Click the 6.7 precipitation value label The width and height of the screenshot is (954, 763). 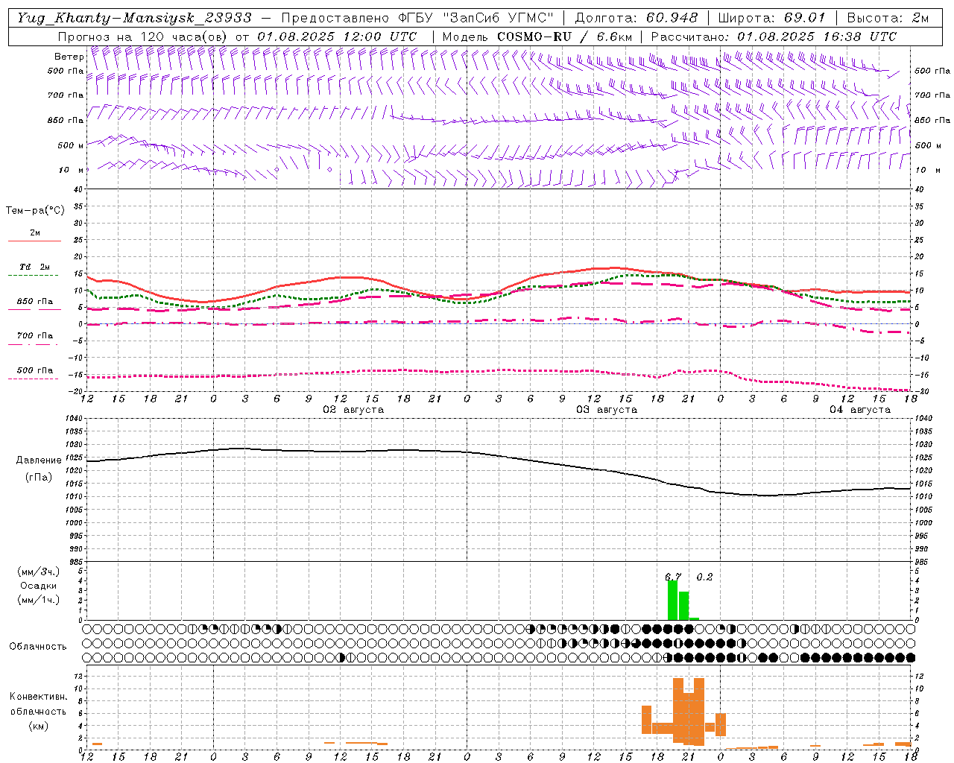point(673,577)
